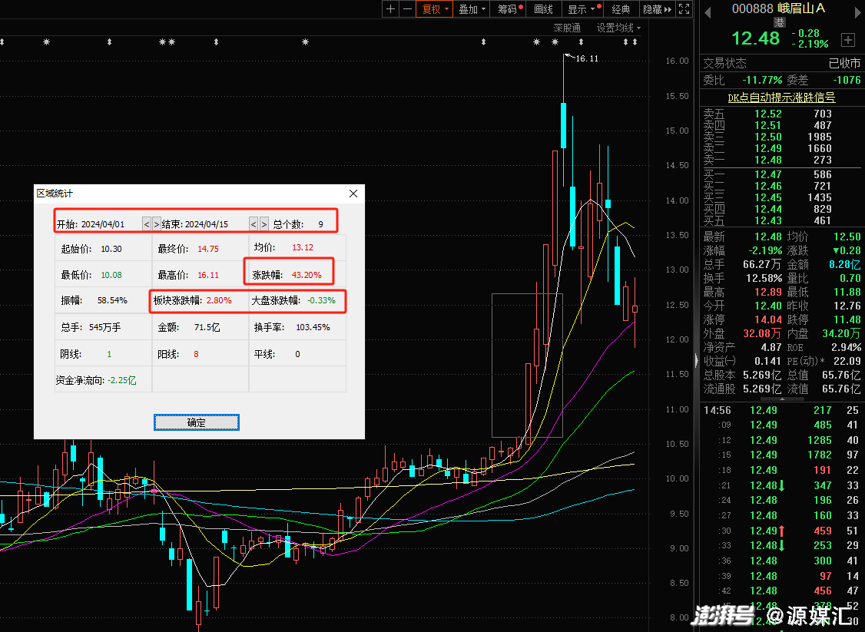Open the 显示 display menu

pos(581,9)
